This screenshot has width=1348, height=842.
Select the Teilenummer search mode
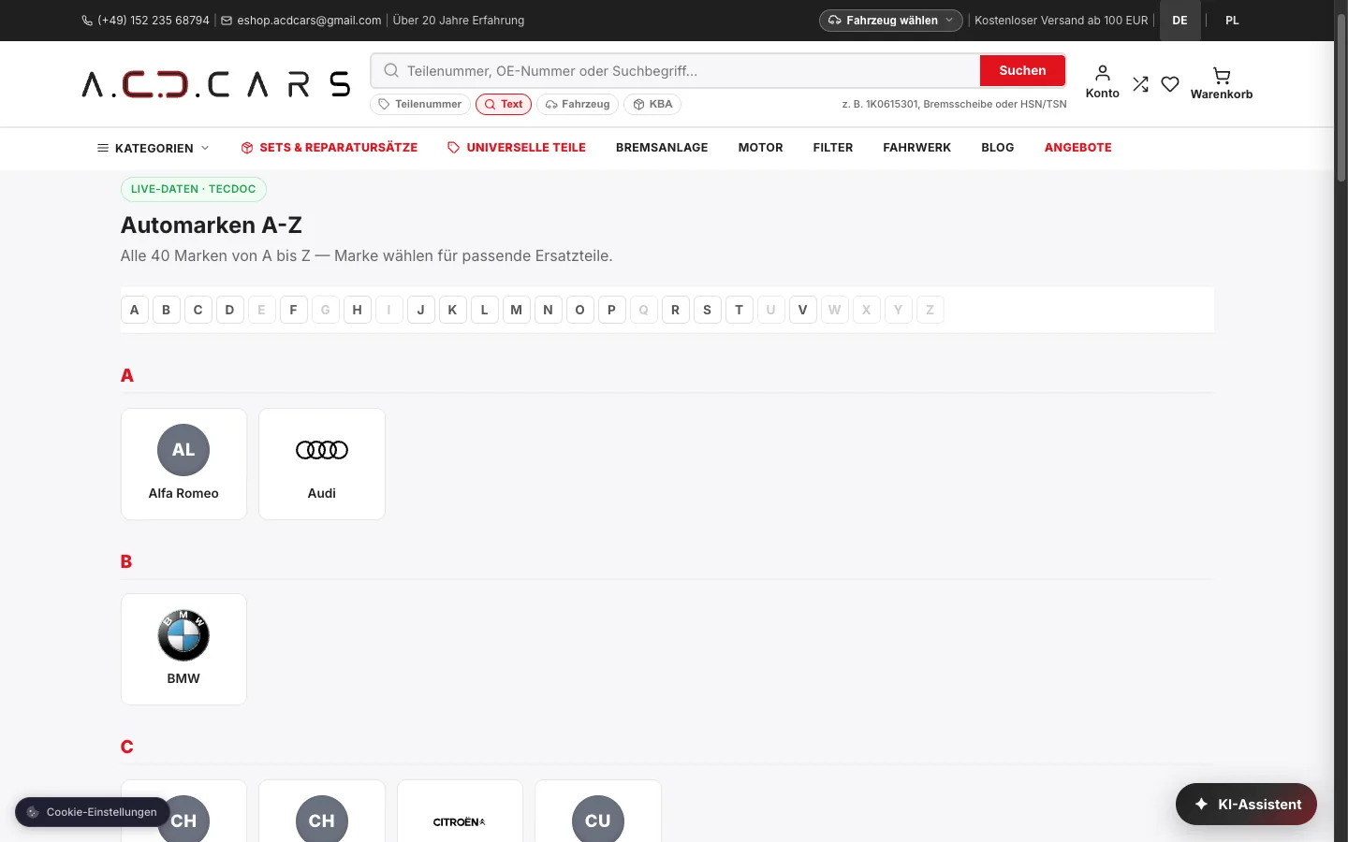click(420, 104)
